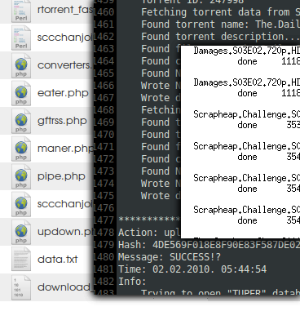
Task: Select the gftrss.php file name
Action: (x=62, y=121)
